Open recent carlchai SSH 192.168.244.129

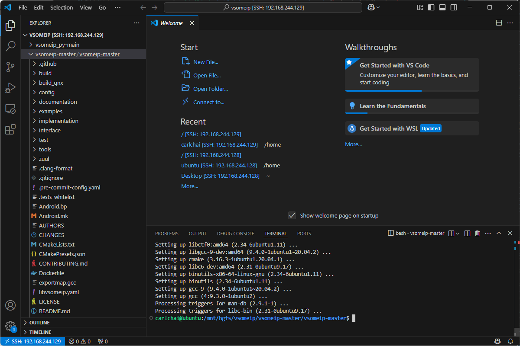point(219,144)
